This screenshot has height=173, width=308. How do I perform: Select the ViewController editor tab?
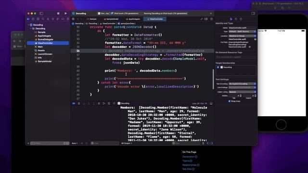point(155,19)
